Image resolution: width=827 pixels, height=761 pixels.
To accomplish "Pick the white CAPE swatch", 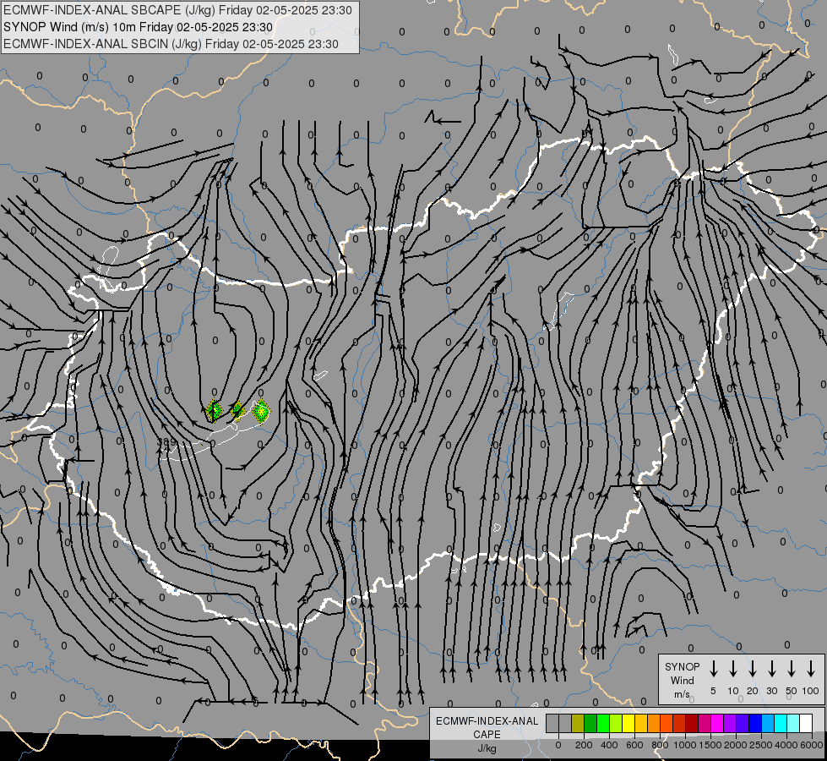I will [805, 724].
